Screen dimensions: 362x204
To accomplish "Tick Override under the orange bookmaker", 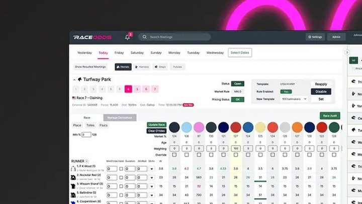I will click(x=297, y=155).
